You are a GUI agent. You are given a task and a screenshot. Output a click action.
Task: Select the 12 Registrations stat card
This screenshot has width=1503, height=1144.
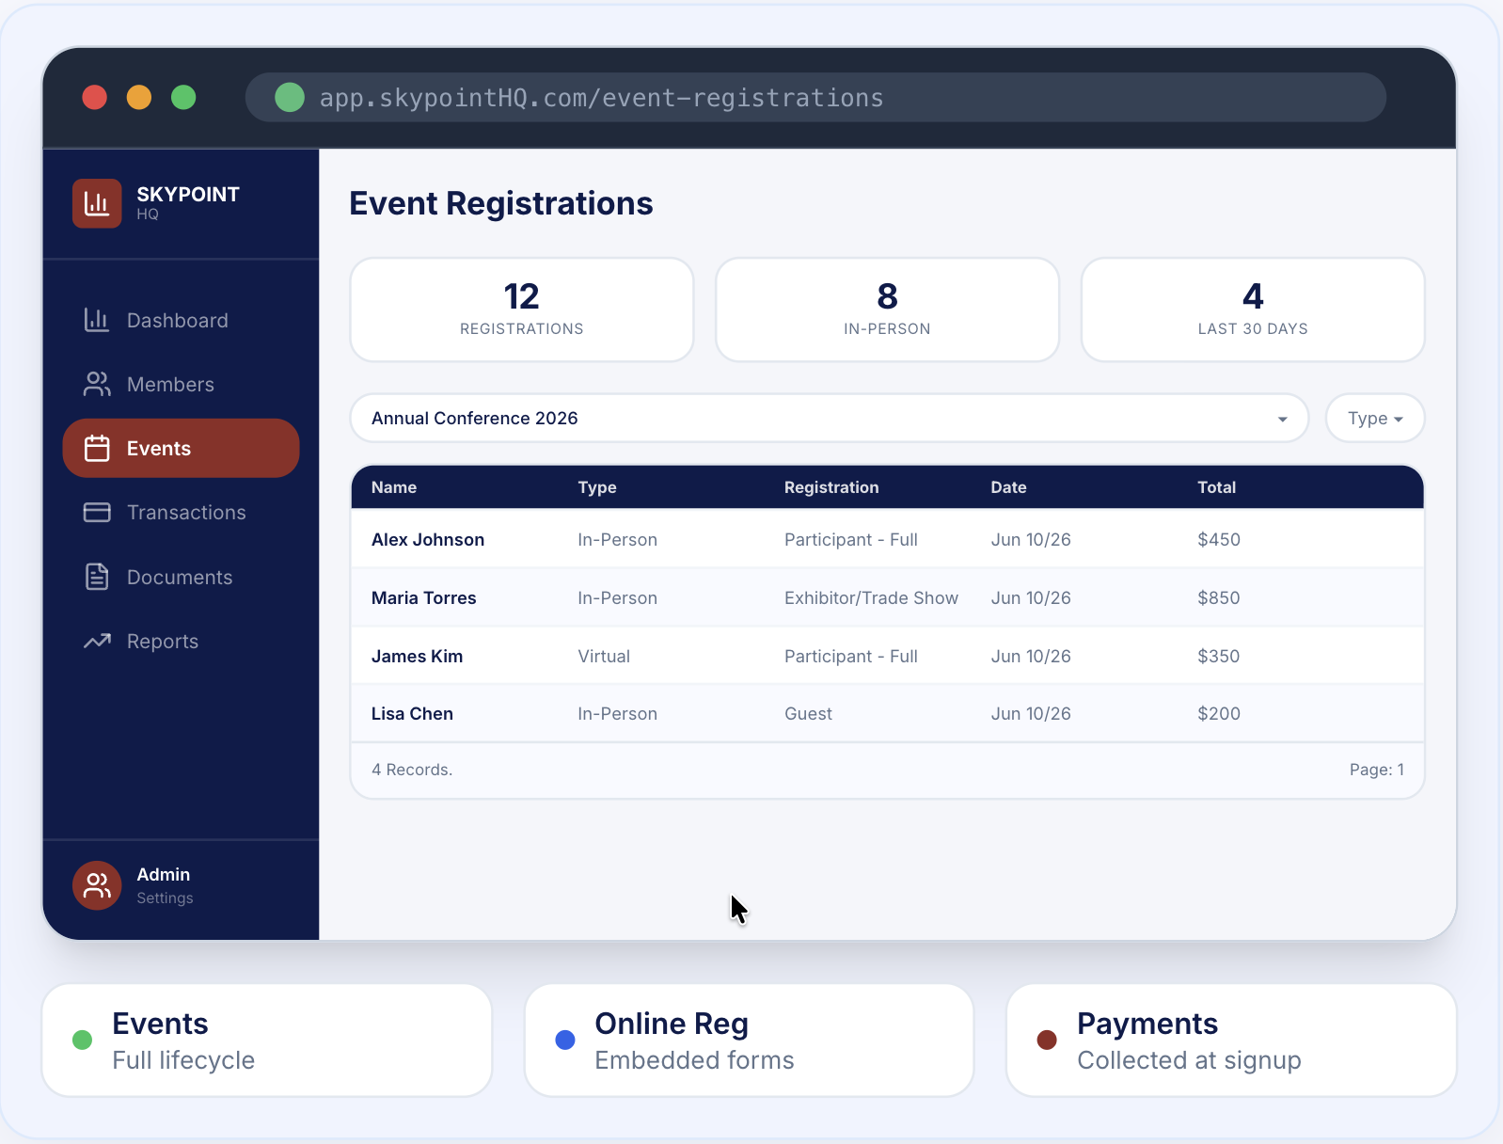522,310
